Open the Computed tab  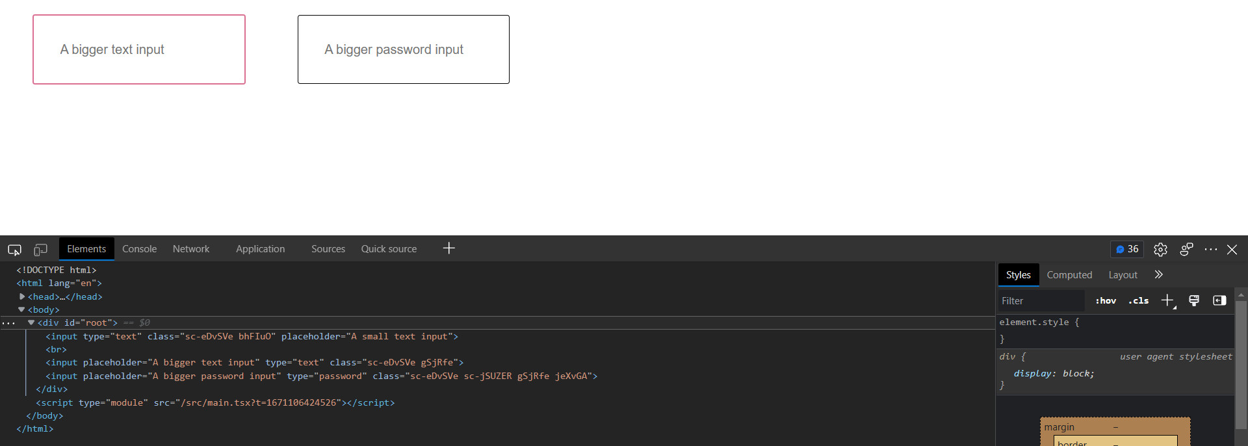1069,275
